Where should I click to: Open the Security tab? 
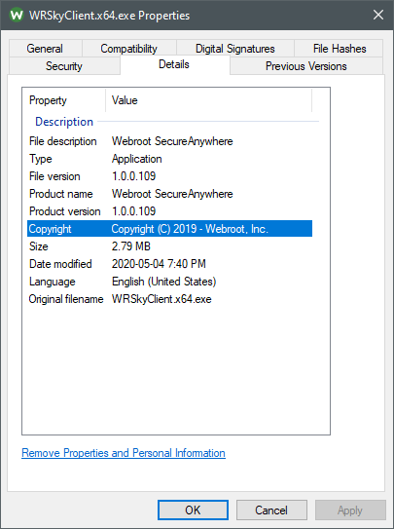tap(64, 66)
